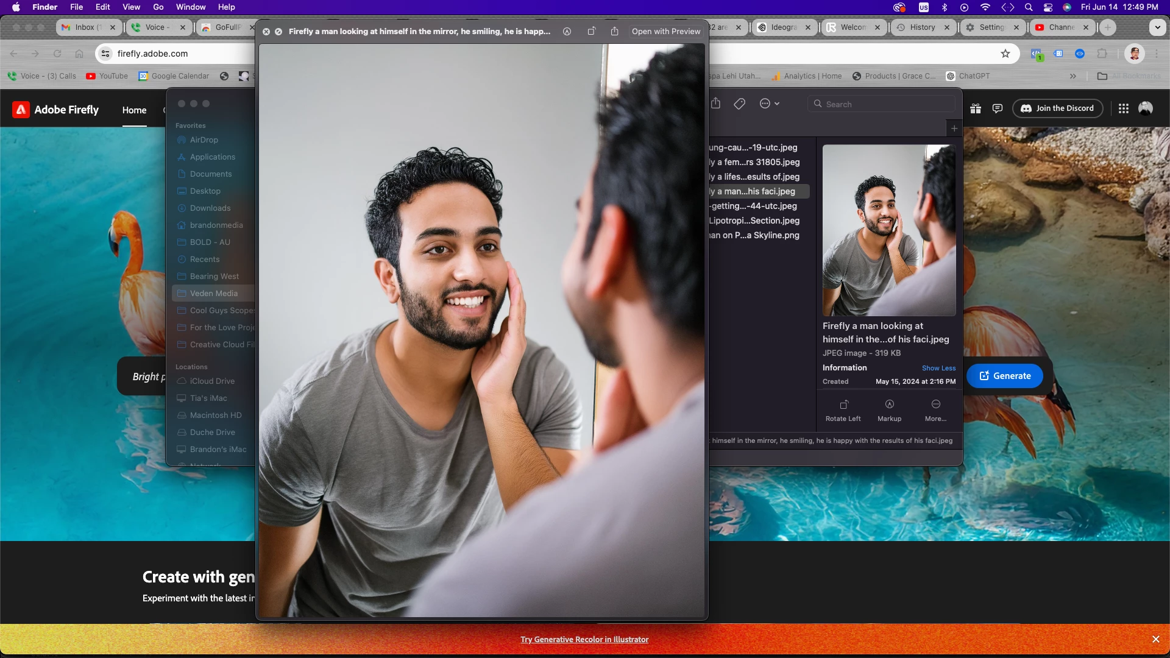
Task: Select Lipotropi...Section.jpeg in the Finder file list
Action: click(x=754, y=221)
